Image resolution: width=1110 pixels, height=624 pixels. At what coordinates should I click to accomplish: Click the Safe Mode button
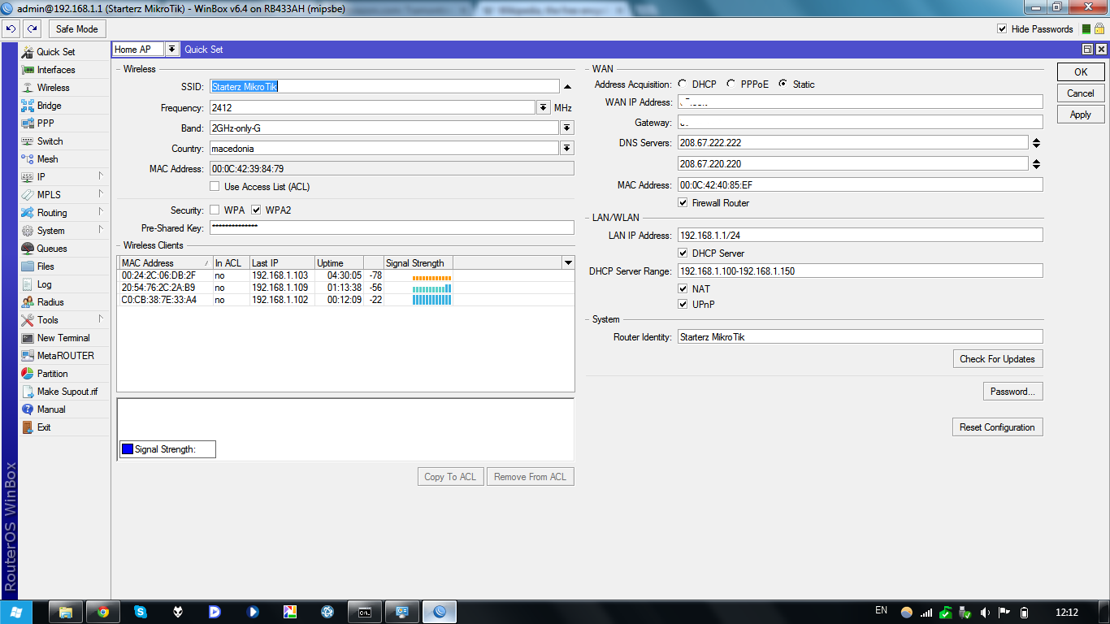coord(77,29)
